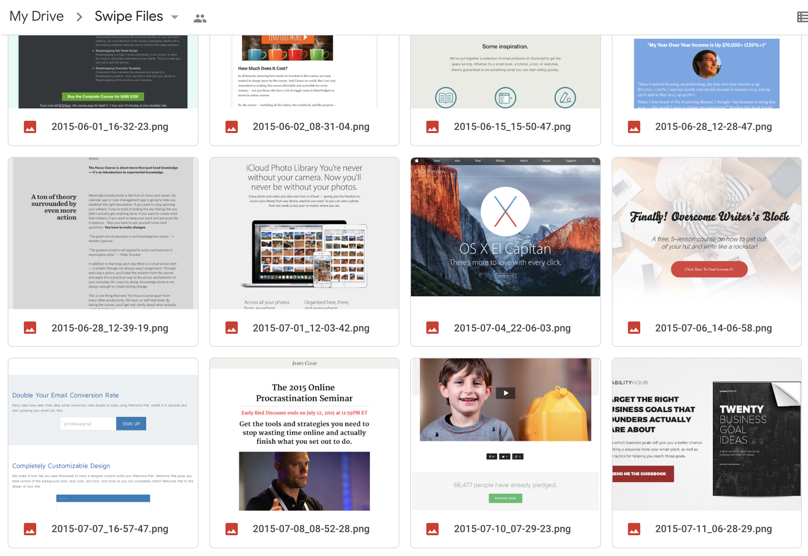Image resolution: width=808 pixels, height=556 pixels.
Task: Select the filename 2015-07-01_12-03-42.png
Action: (x=311, y=328)
